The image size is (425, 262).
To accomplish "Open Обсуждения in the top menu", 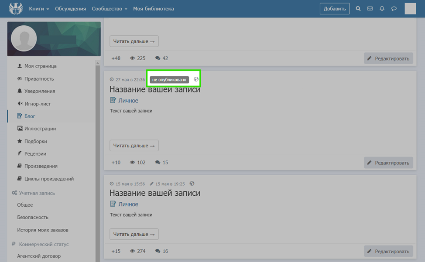I will click(71, 9).
